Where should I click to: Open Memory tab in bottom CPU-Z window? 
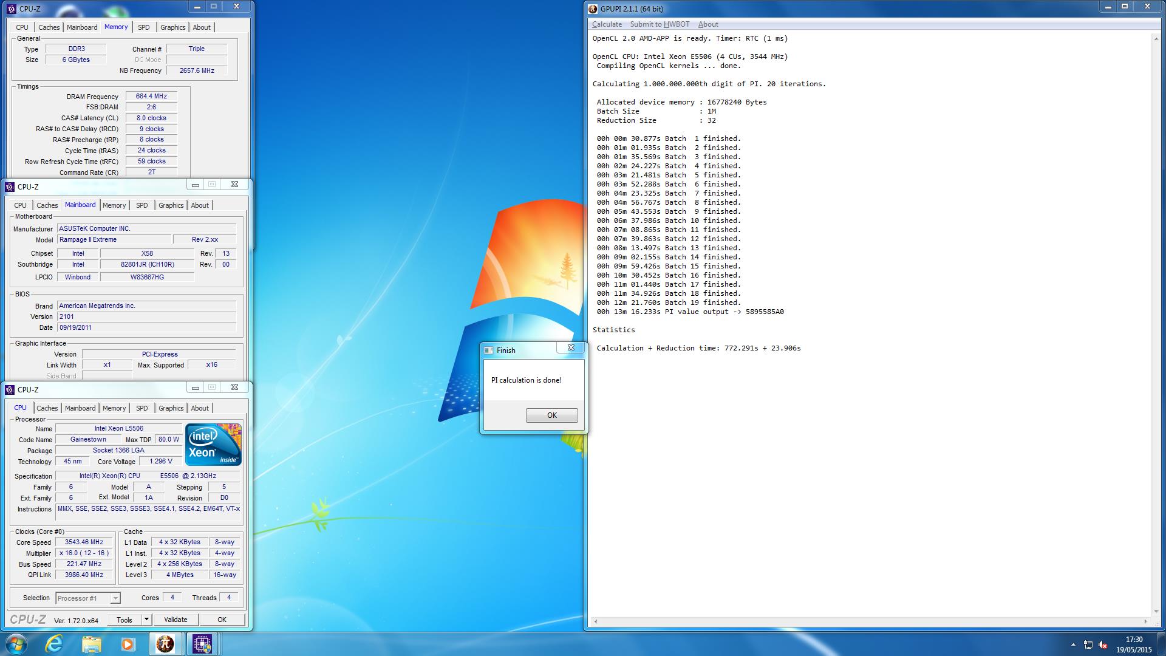(x=114, y=408)
